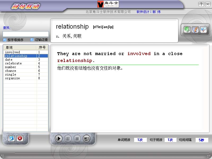Open help with the question mark button

[201, 4]
